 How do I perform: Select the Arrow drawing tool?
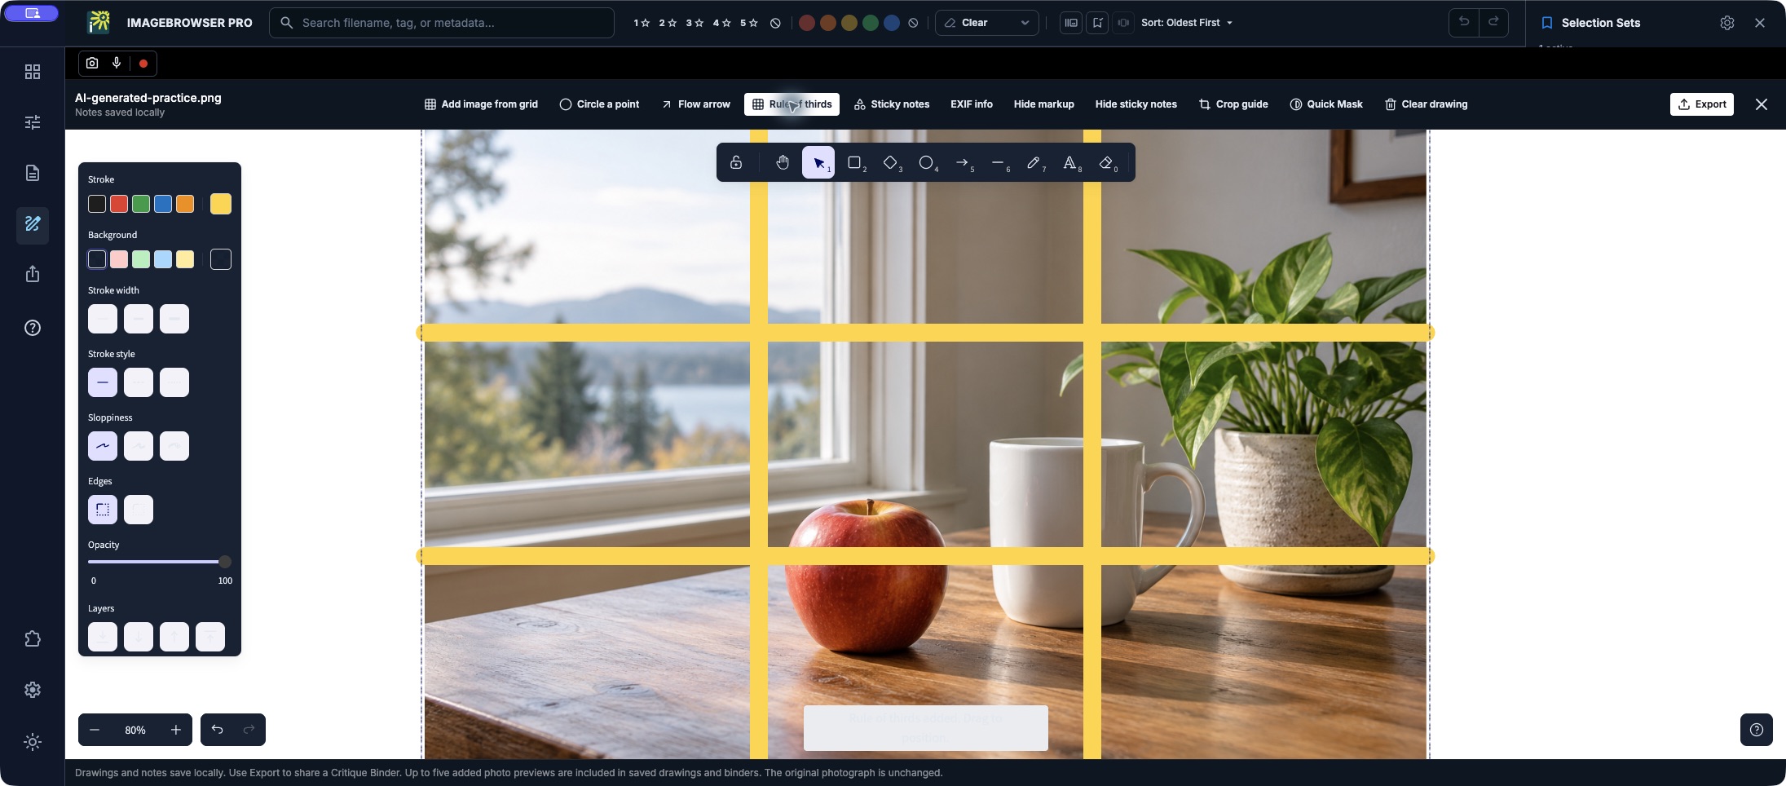962,162
